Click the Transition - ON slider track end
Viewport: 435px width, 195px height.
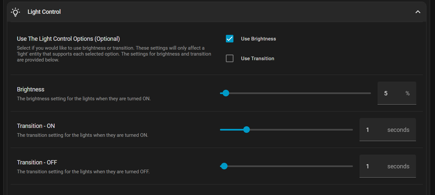[351, 130]
